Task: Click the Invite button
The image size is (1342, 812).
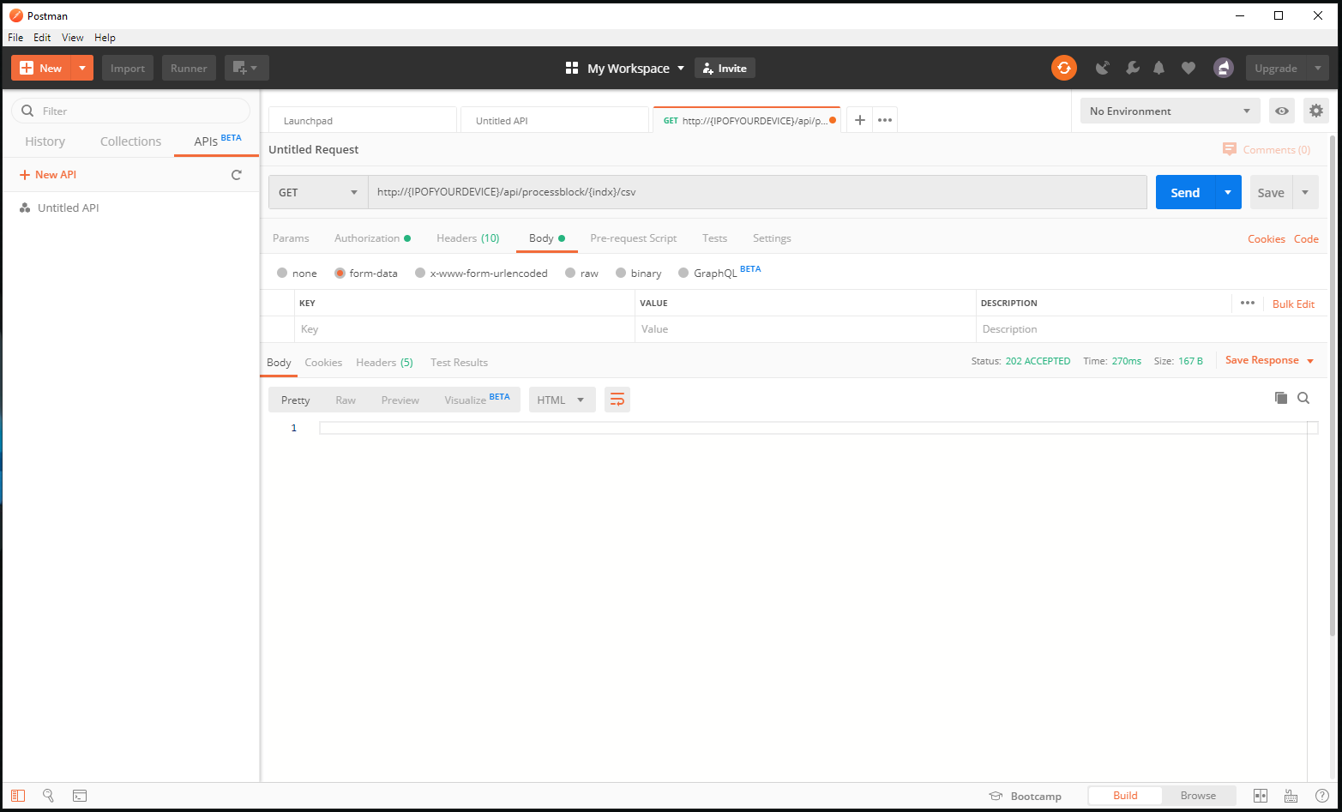Action: click(725, 68)
